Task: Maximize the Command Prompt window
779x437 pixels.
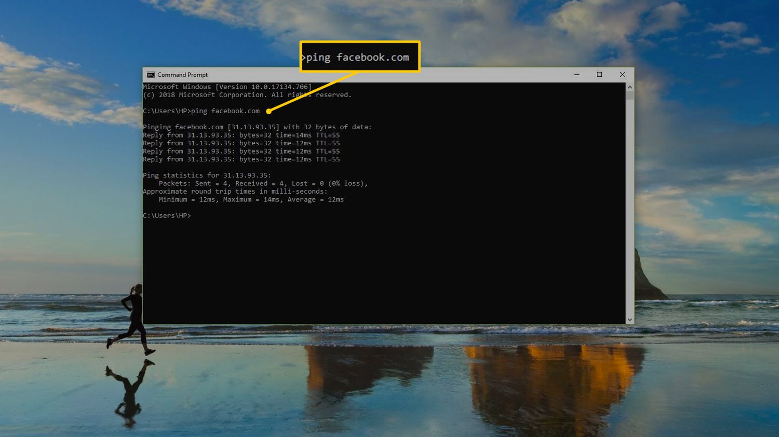Action: (x=599, y=75)
